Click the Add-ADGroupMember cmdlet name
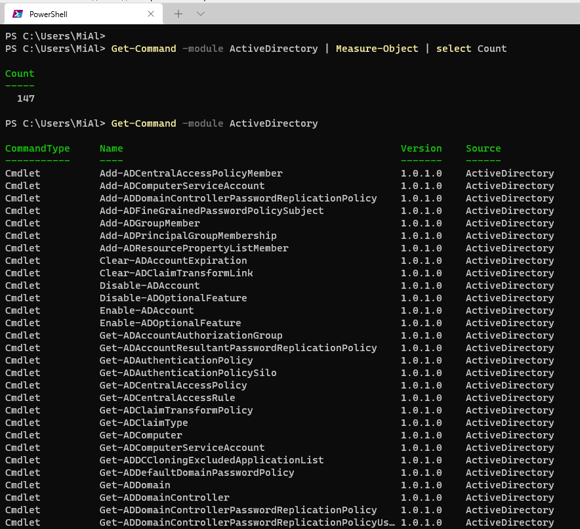This screenshot has width=580, height=529. [x=150, y=223]
